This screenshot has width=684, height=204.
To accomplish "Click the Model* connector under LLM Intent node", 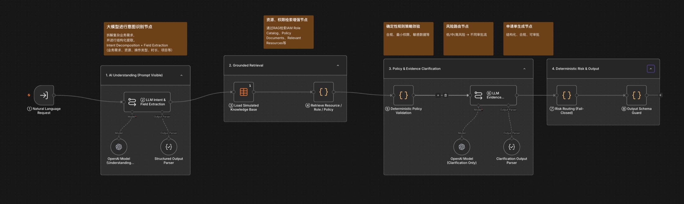I will (132, 112).
